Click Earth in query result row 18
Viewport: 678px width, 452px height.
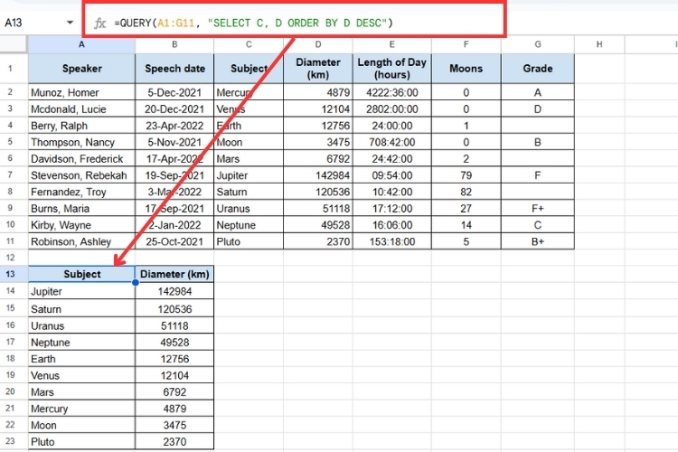(x=81, y=359)
